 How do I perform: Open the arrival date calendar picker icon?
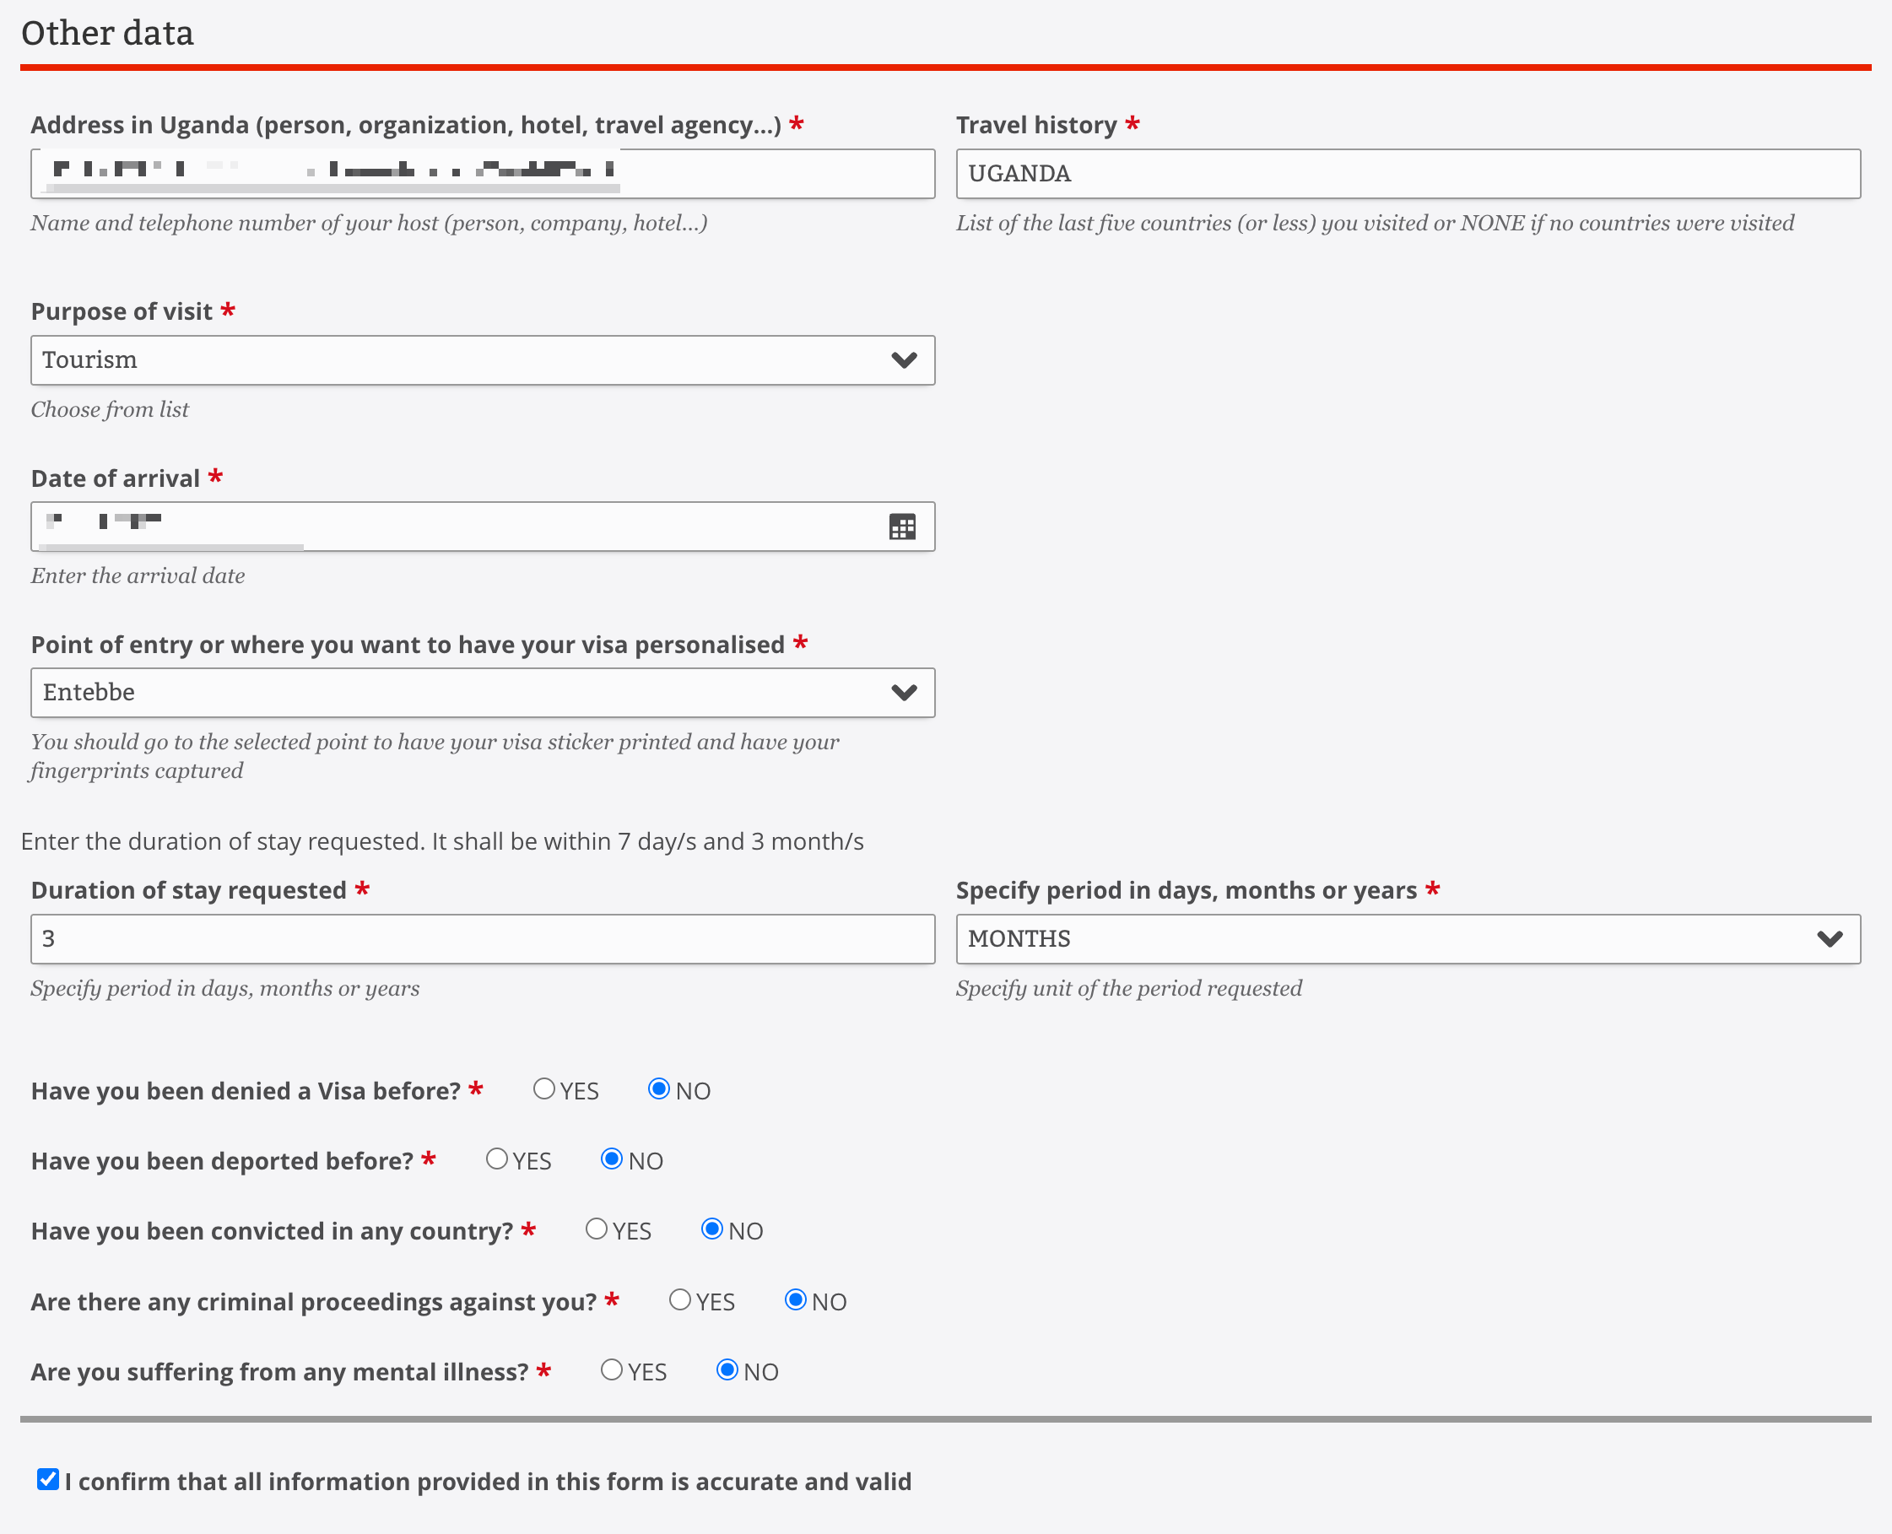tap(901, 527)
